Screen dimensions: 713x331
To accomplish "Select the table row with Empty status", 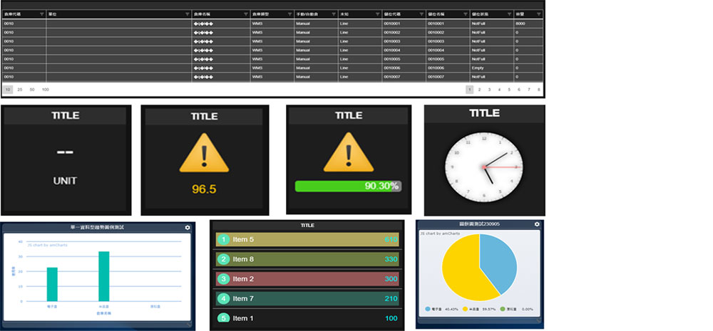I will [x=271, y=68].
